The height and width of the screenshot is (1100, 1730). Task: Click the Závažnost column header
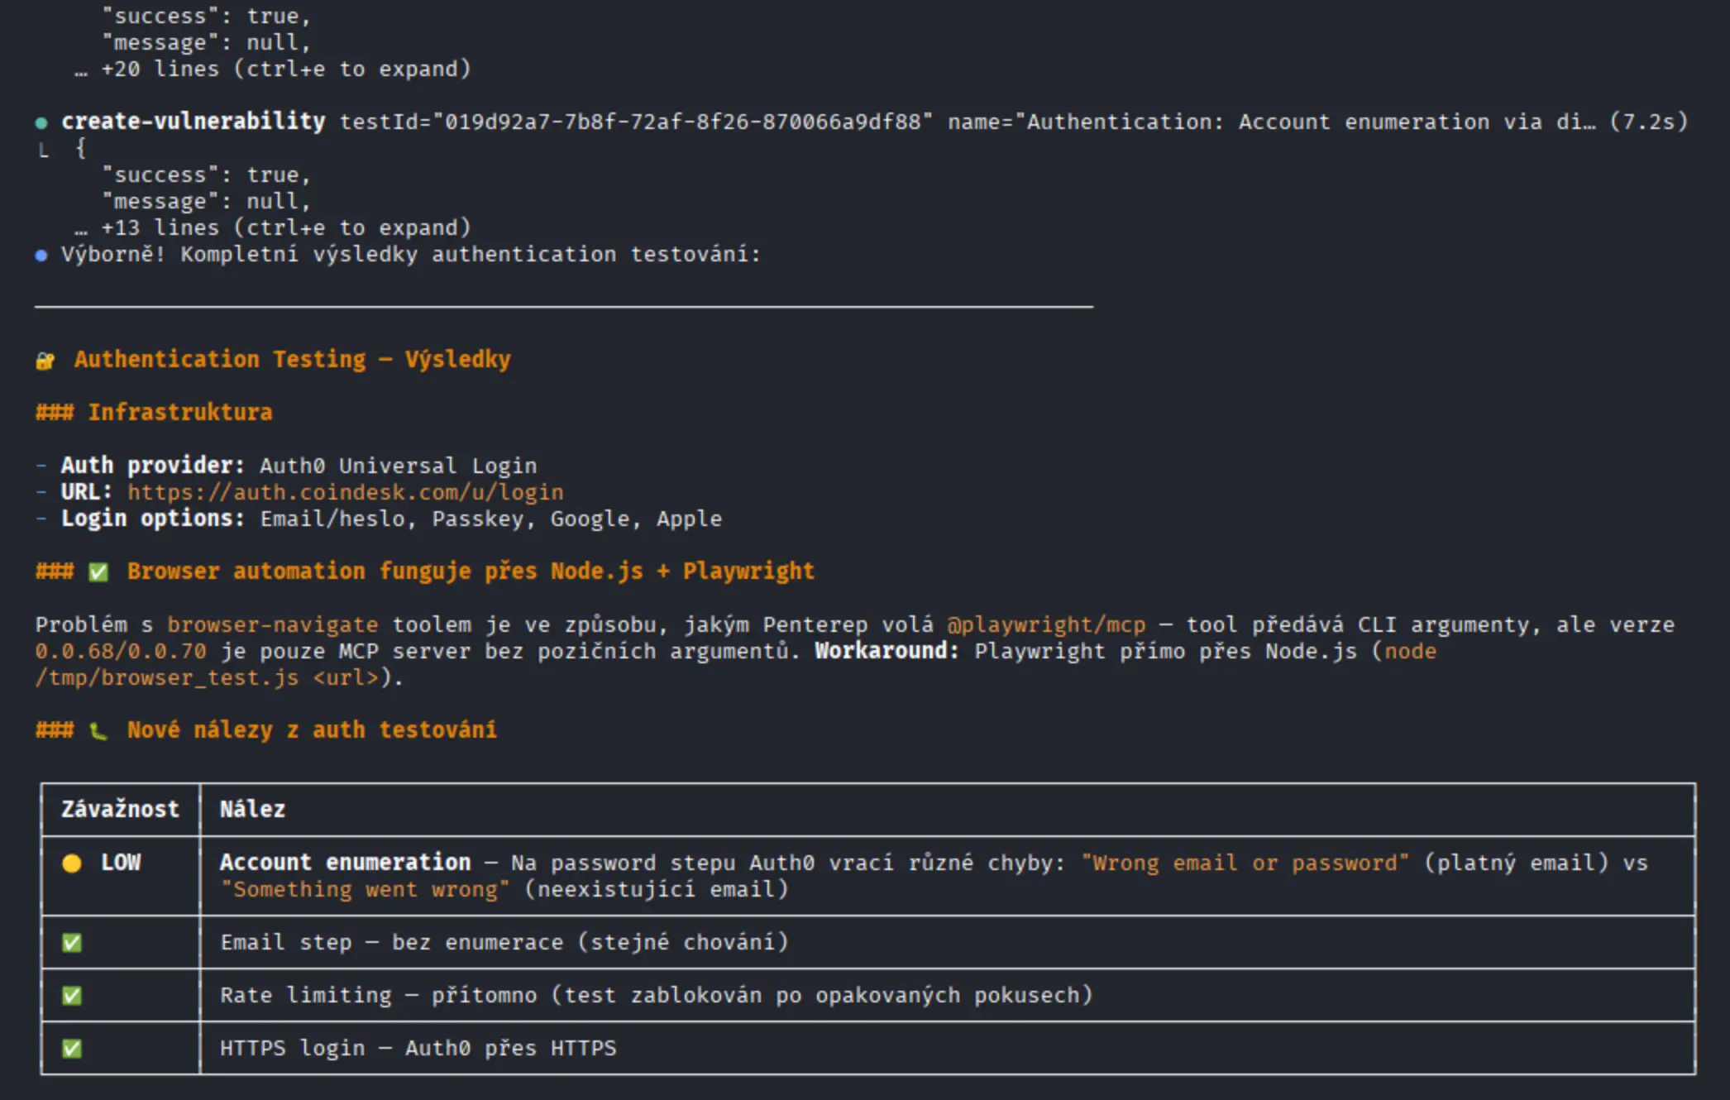(x=120, y=810)
